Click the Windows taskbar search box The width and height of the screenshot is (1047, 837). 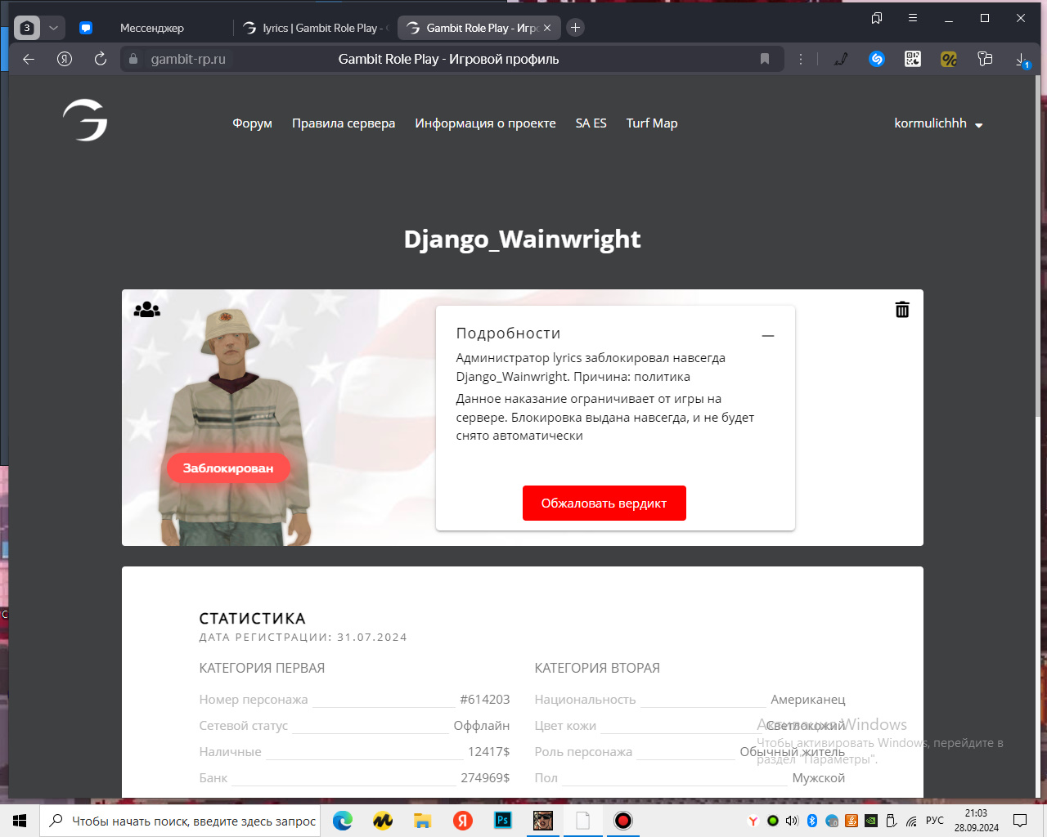click(x=185, y=821)
